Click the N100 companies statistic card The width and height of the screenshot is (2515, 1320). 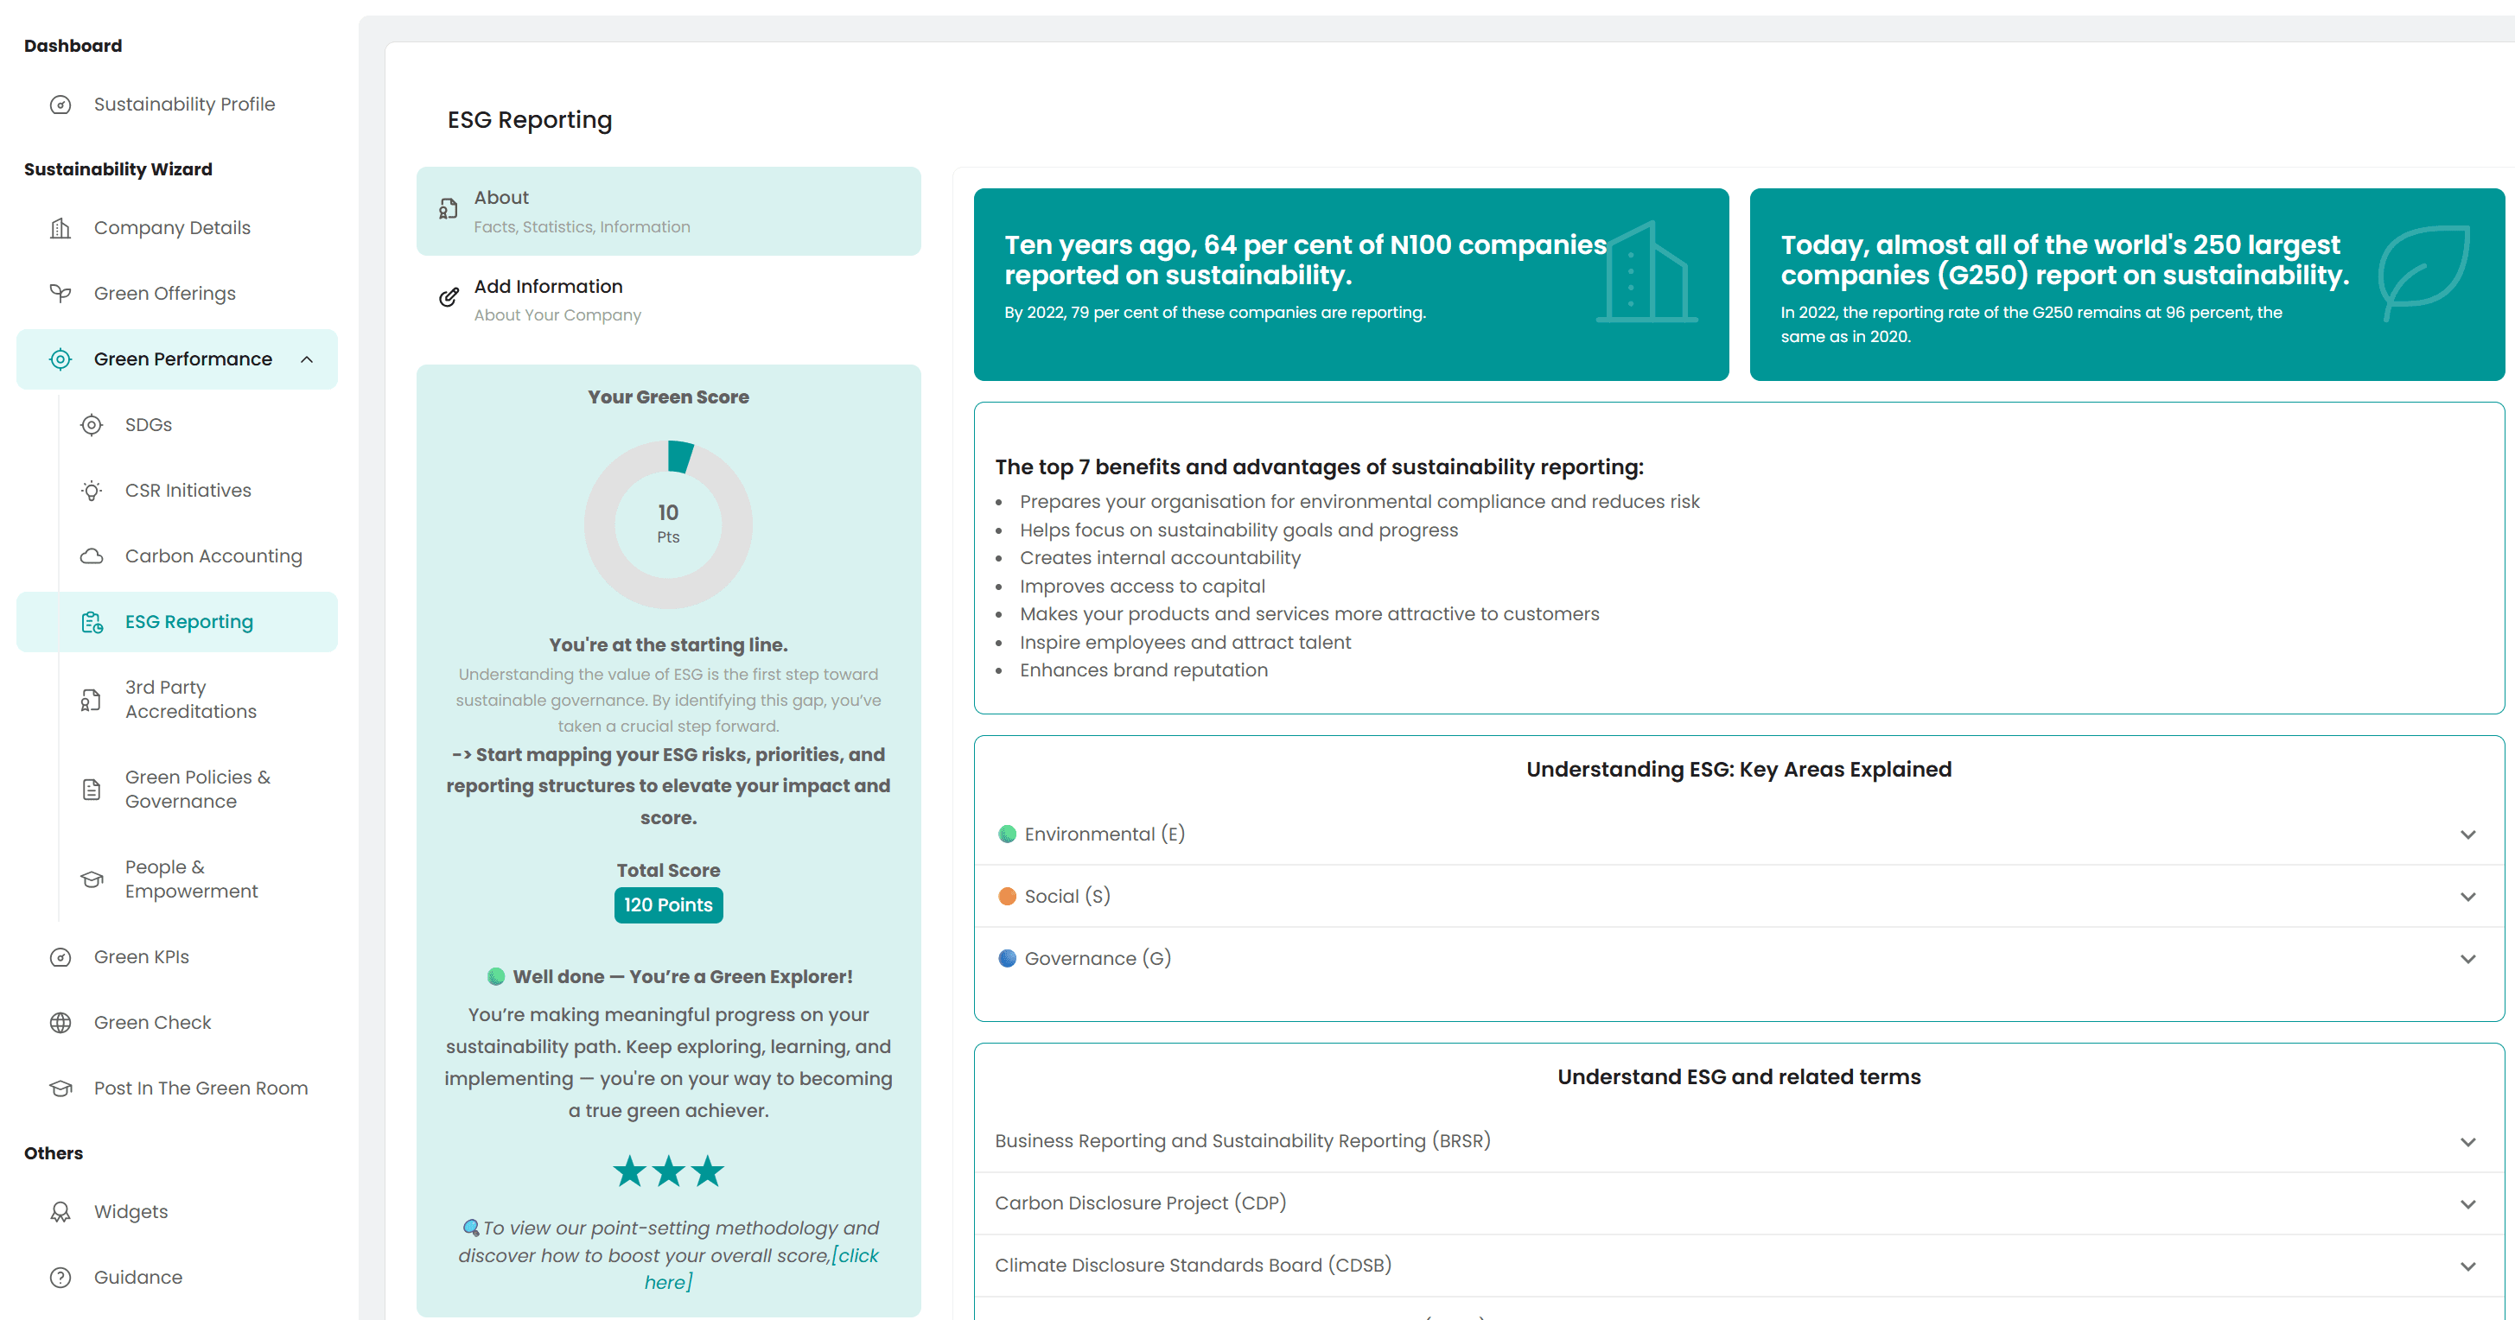point(1350,285)
